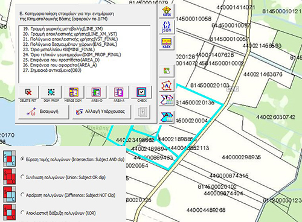Image resolution: width=302 pixels, height=222 pixels.
Task: Select the Intersection (Subject AND clip) radio option
Action: tap(23, 159)
